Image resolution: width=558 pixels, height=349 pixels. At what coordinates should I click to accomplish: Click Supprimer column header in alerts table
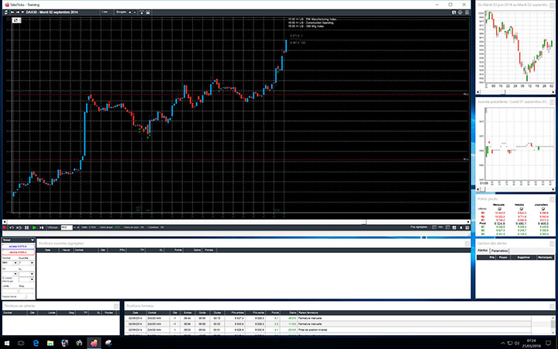coord(523,257)
